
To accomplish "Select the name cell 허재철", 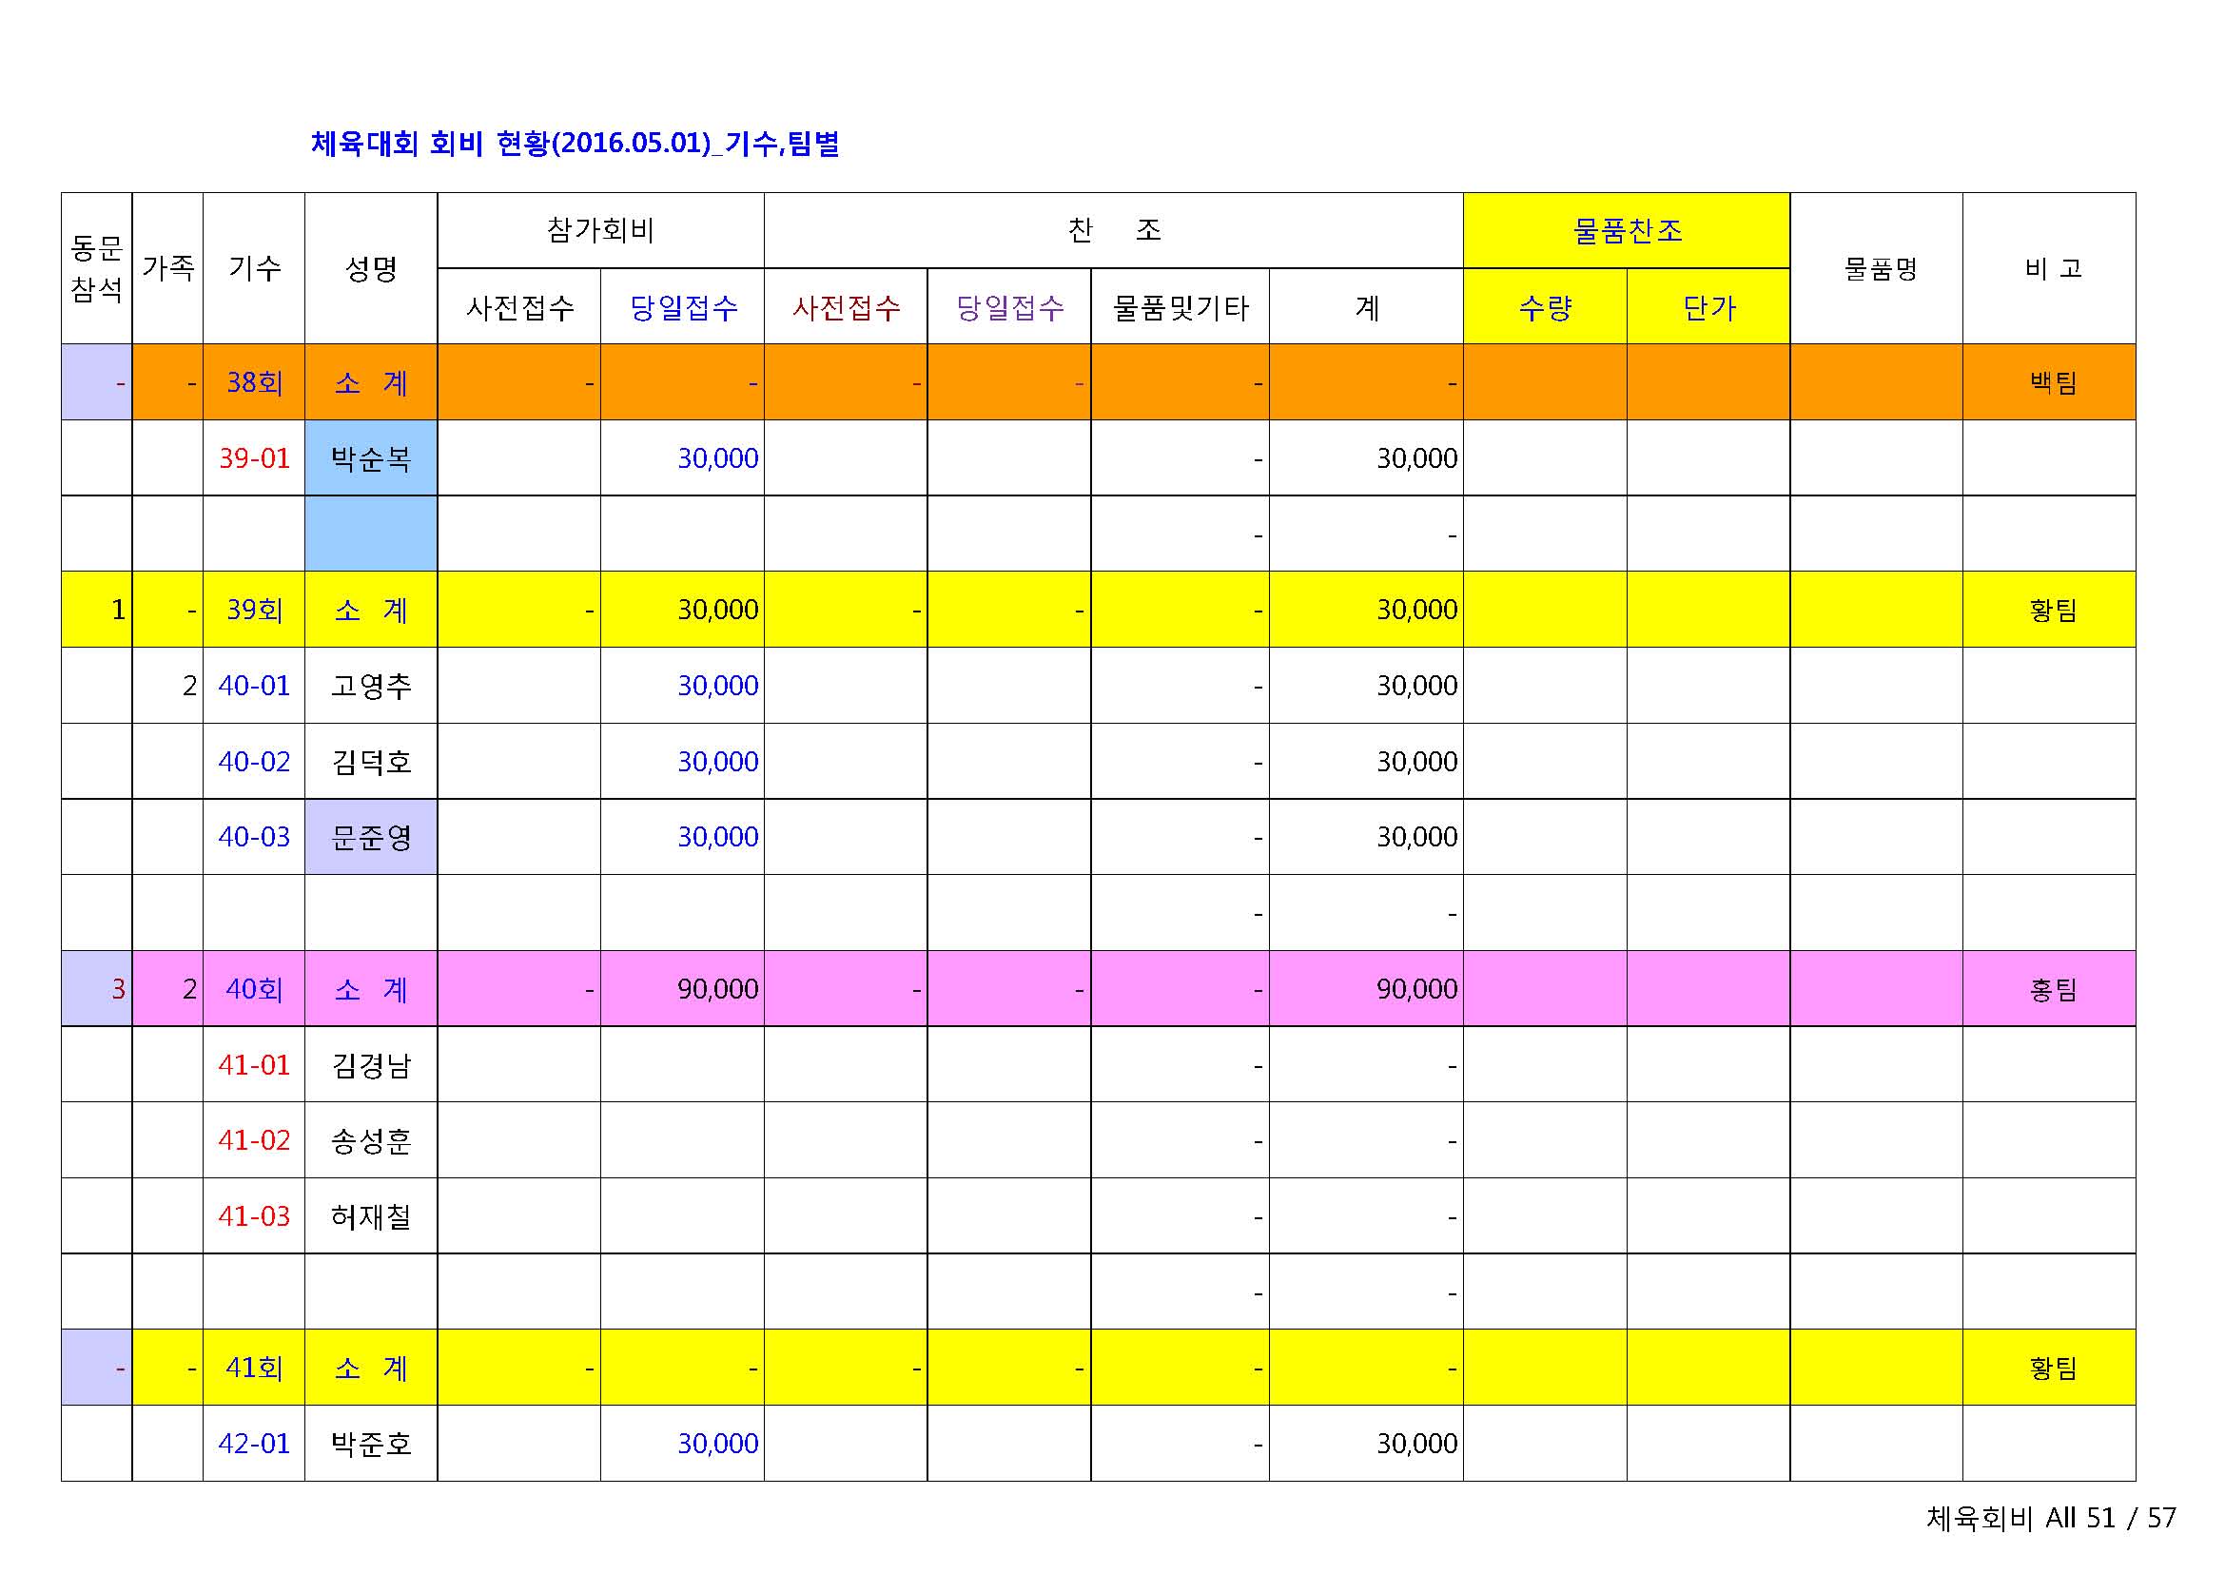I will pyautogui.click(x=371, y=1215).
